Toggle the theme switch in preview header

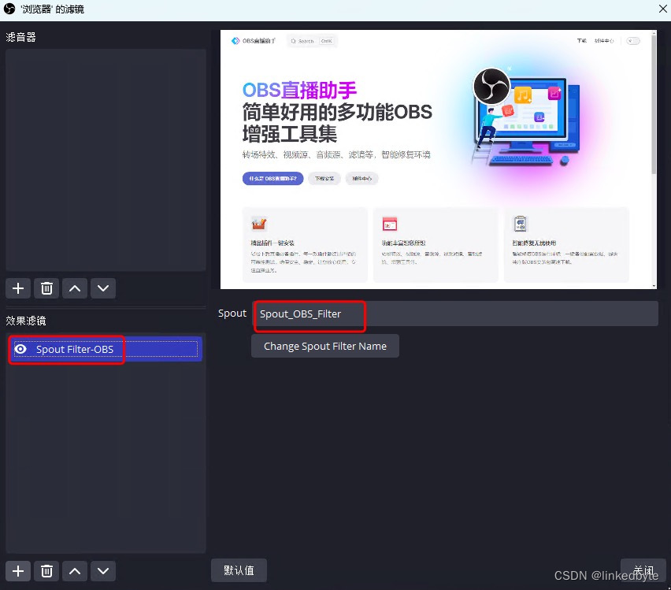tap(633, 41)
